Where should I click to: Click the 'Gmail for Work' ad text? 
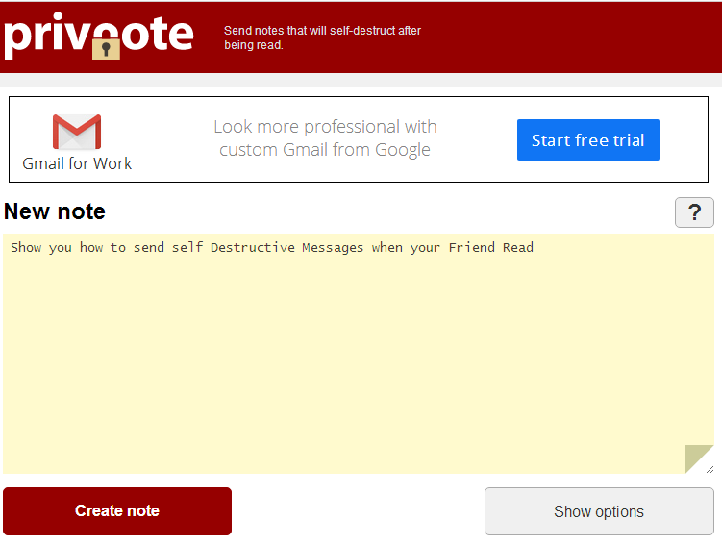pos(77,163)
